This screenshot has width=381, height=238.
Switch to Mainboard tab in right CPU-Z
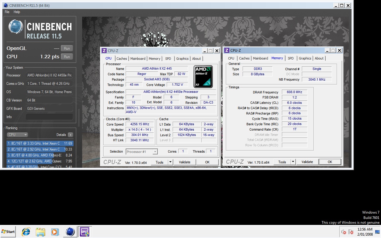(x=260, y=58)
